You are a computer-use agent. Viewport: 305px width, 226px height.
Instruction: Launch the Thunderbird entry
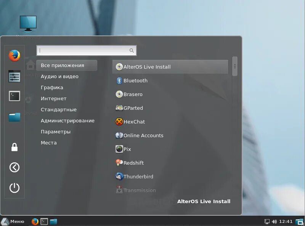tap(170, 176)
